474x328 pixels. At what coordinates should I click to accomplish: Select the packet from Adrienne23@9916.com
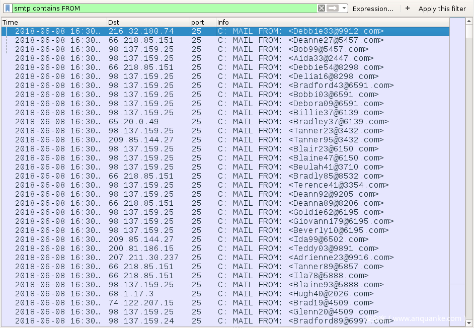point(341,258)
